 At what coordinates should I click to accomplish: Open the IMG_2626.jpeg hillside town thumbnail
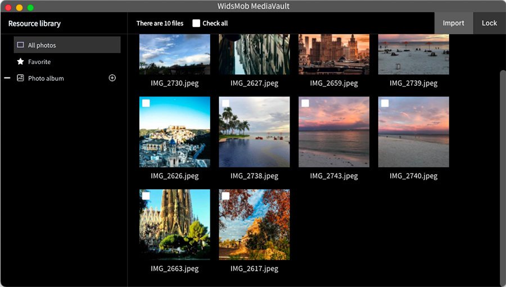(x=175, y=132)
